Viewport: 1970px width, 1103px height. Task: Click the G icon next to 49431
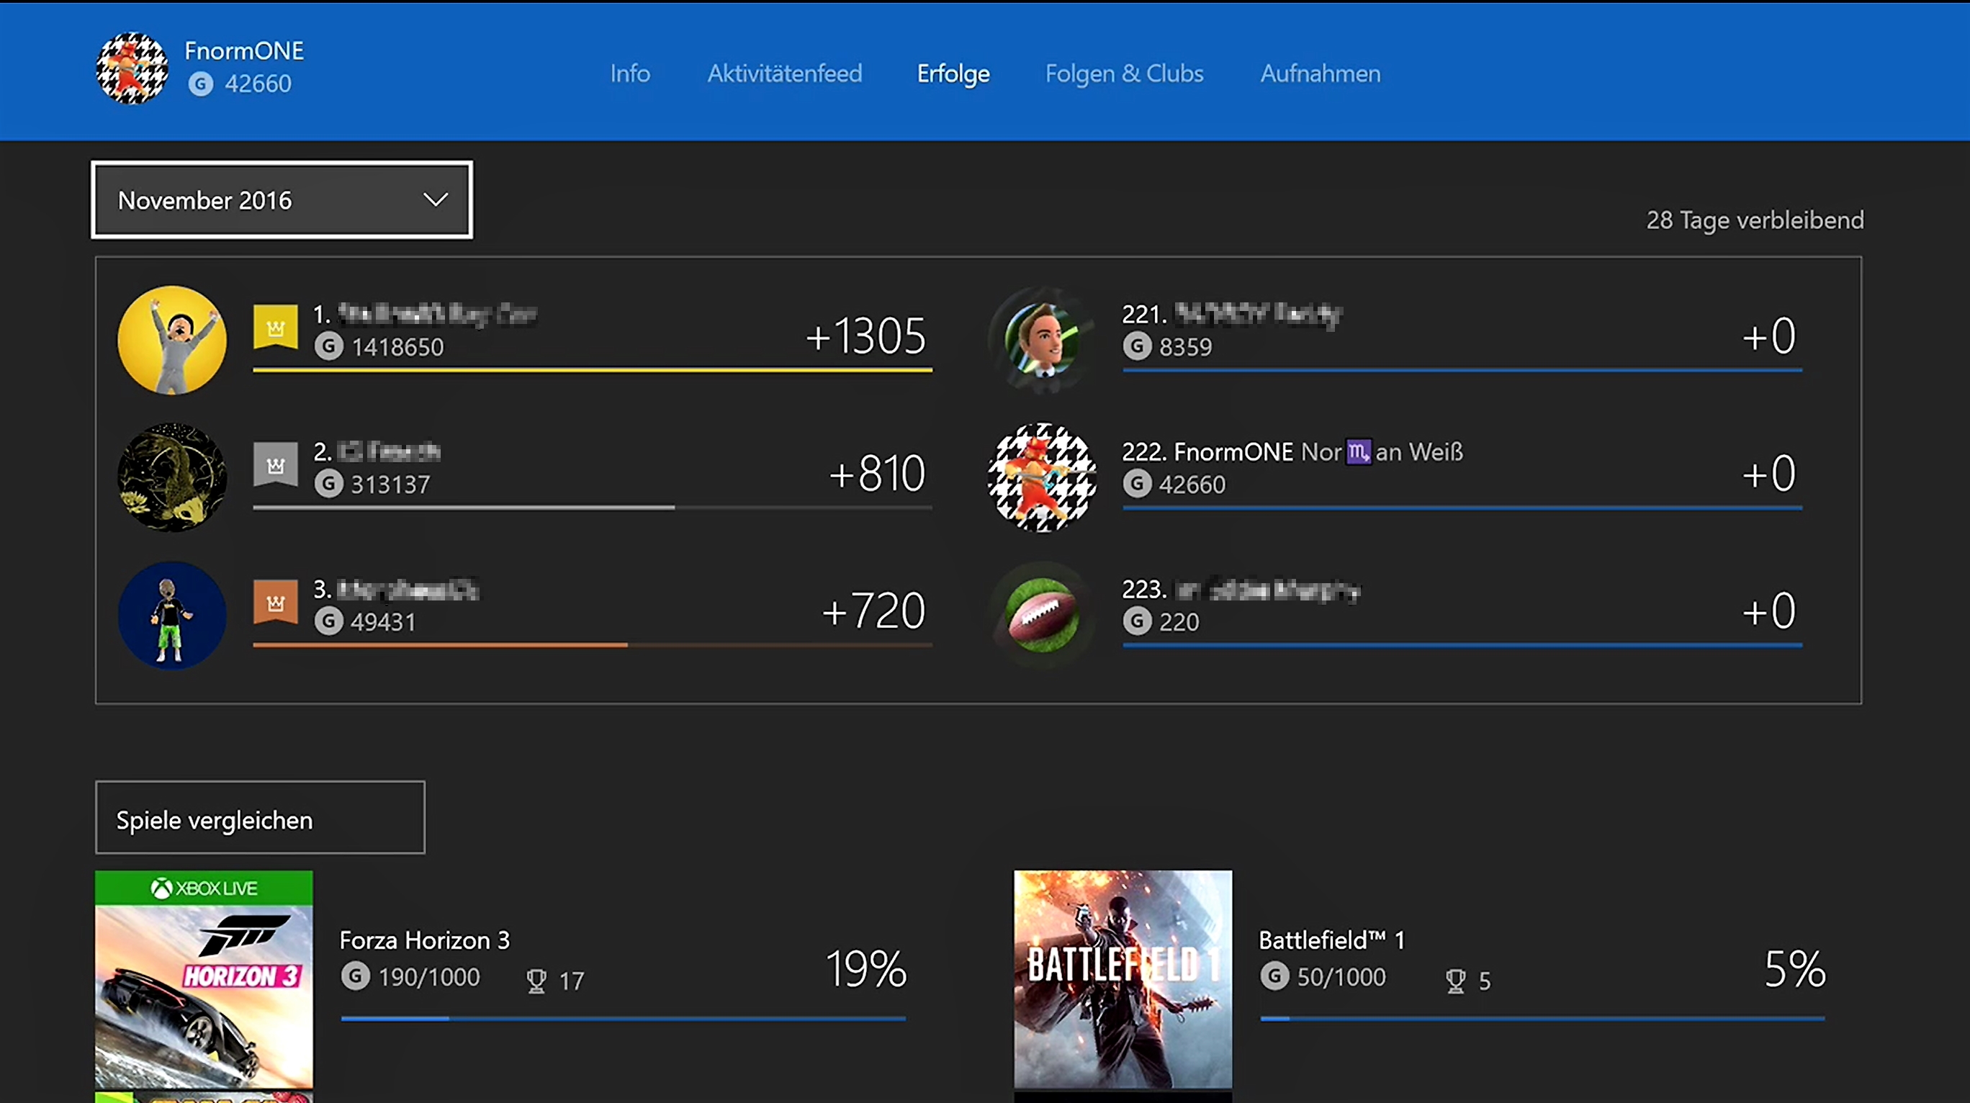pyautogui.click(x=329, y=622)
